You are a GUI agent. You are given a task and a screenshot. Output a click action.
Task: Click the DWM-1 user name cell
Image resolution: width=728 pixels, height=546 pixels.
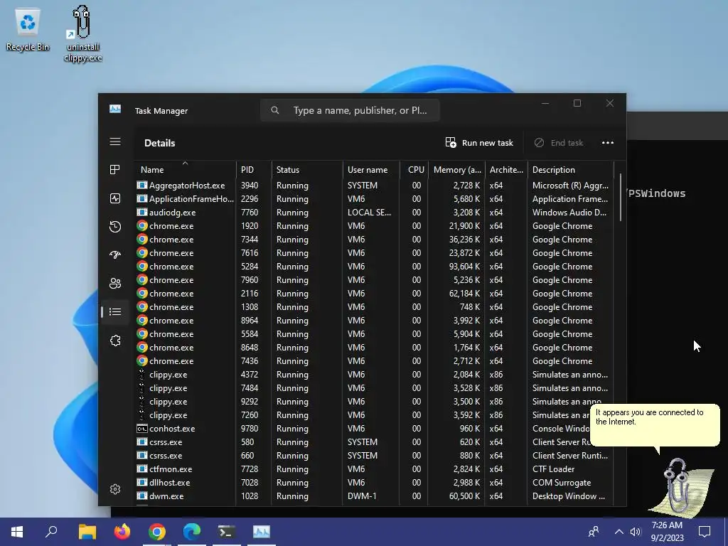(362, 496)
